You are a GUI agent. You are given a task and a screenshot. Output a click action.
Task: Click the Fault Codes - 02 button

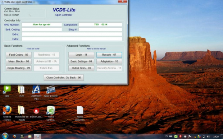18,55
